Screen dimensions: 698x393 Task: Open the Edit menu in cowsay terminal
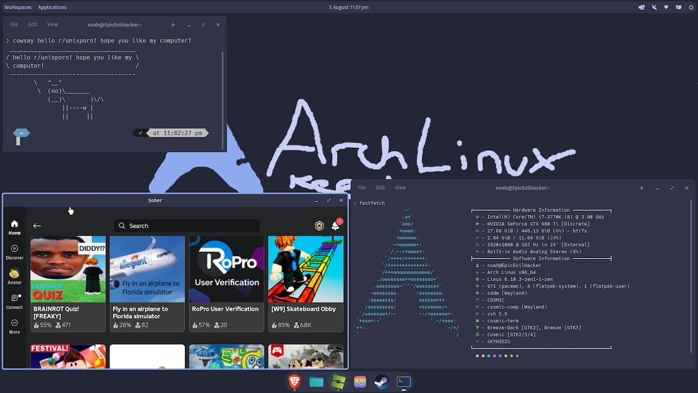coord(33,25)
